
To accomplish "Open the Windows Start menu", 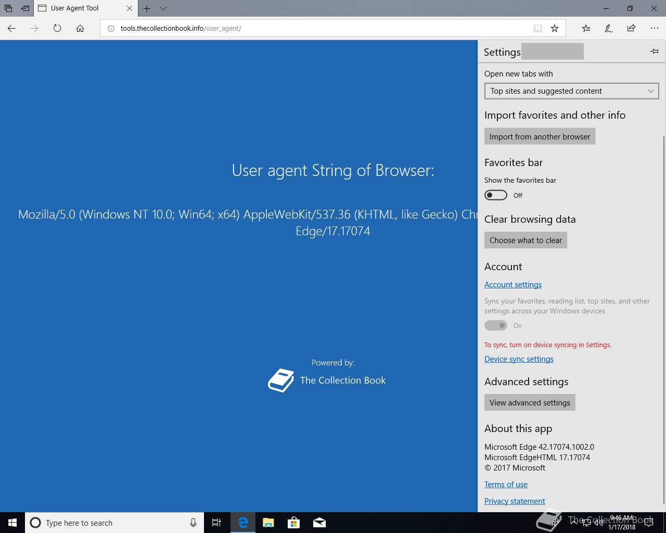I will 12,523.
